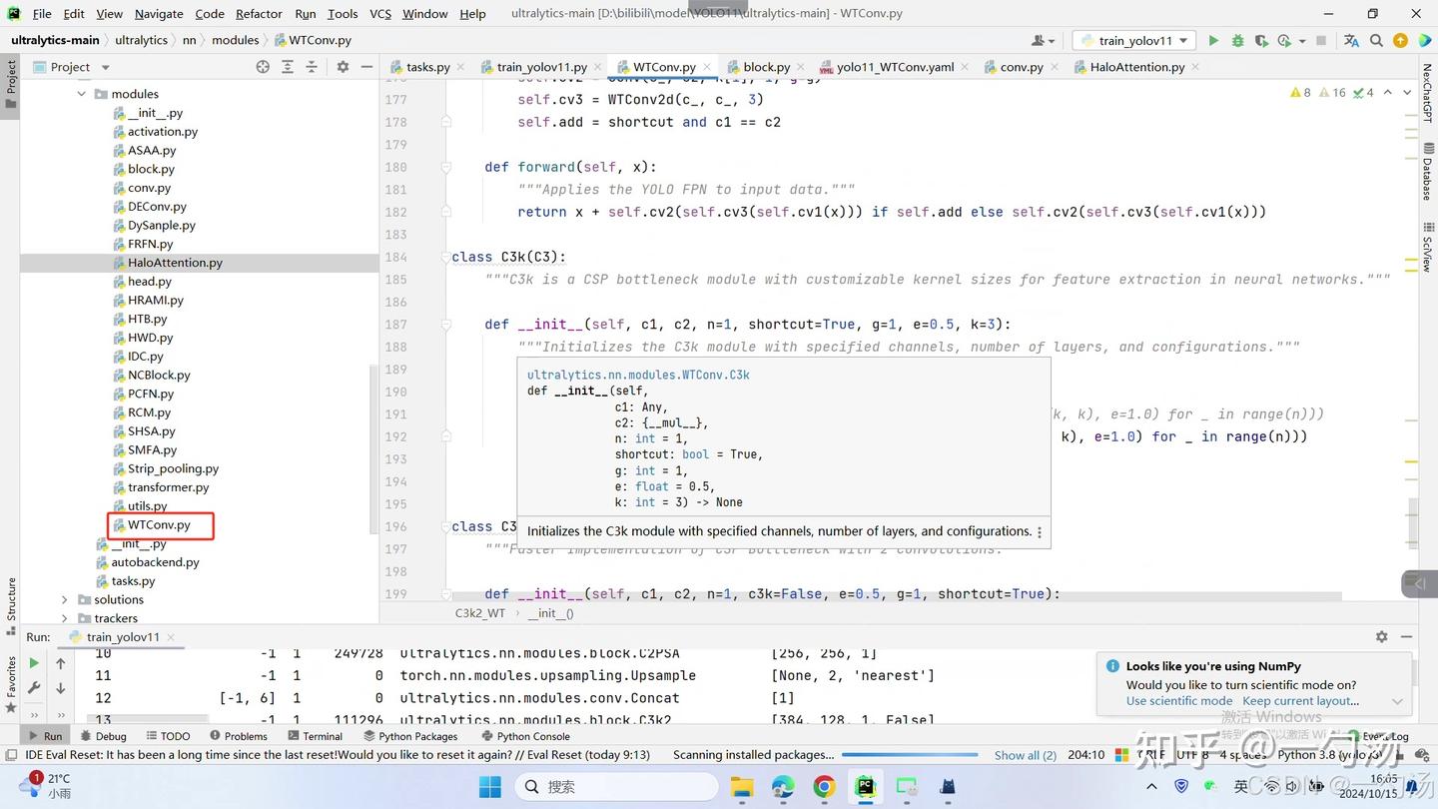Run train_yolov11 with the green play button
The image size is (1438, 809).
coord(1213,41)
